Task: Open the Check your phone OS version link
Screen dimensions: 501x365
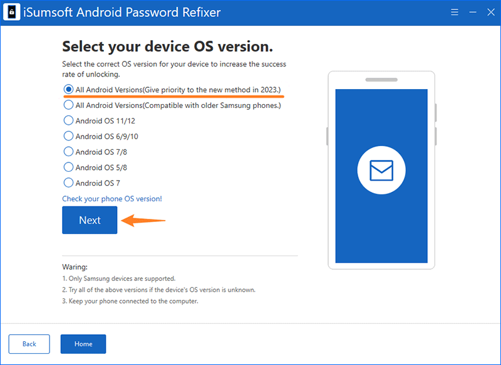Action: 111,199
